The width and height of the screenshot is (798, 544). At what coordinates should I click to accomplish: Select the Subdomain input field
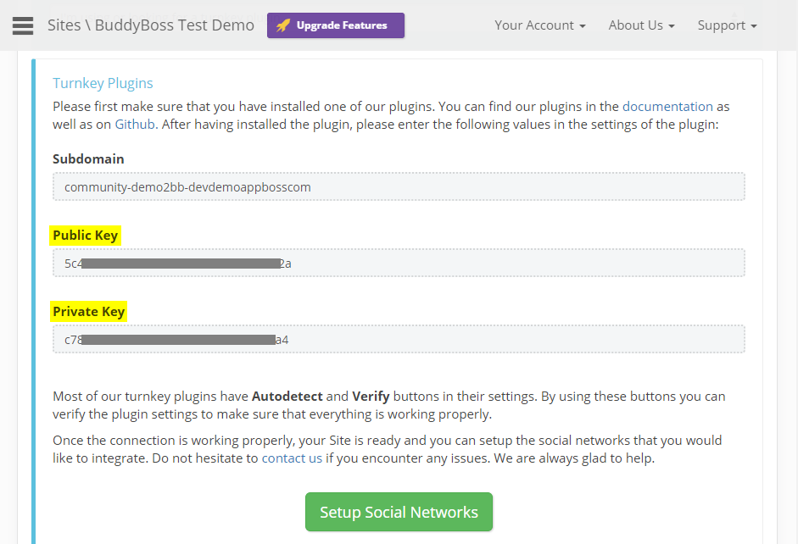[x=399, y=186]
